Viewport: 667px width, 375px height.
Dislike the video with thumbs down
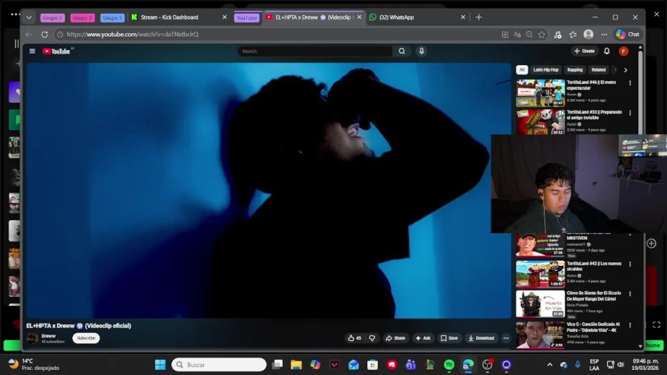(x=372, y=338)
